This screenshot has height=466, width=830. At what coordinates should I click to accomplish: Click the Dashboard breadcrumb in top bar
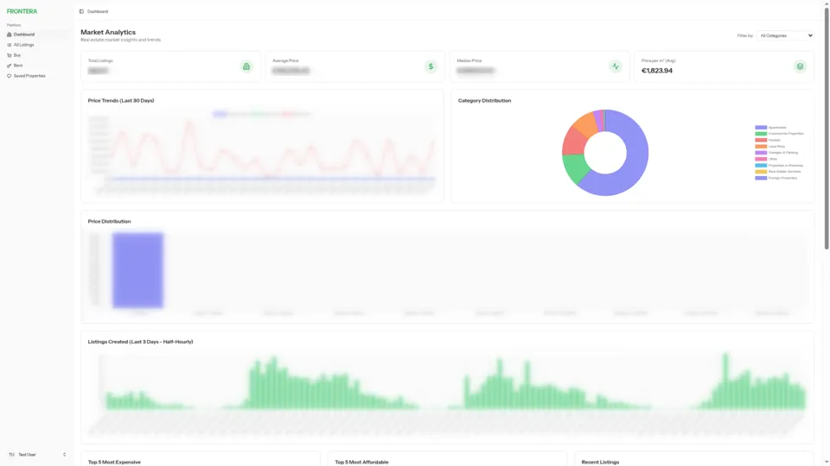click(98, 11)
